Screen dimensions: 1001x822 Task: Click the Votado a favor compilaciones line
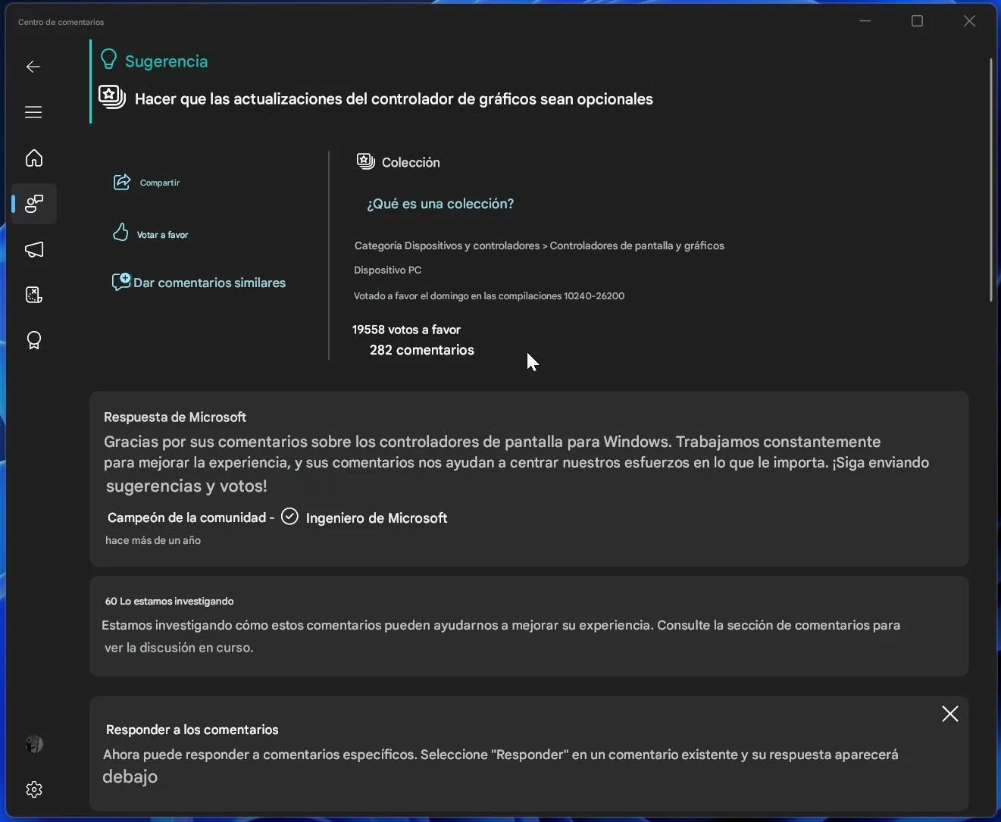(x=490, y=295)
